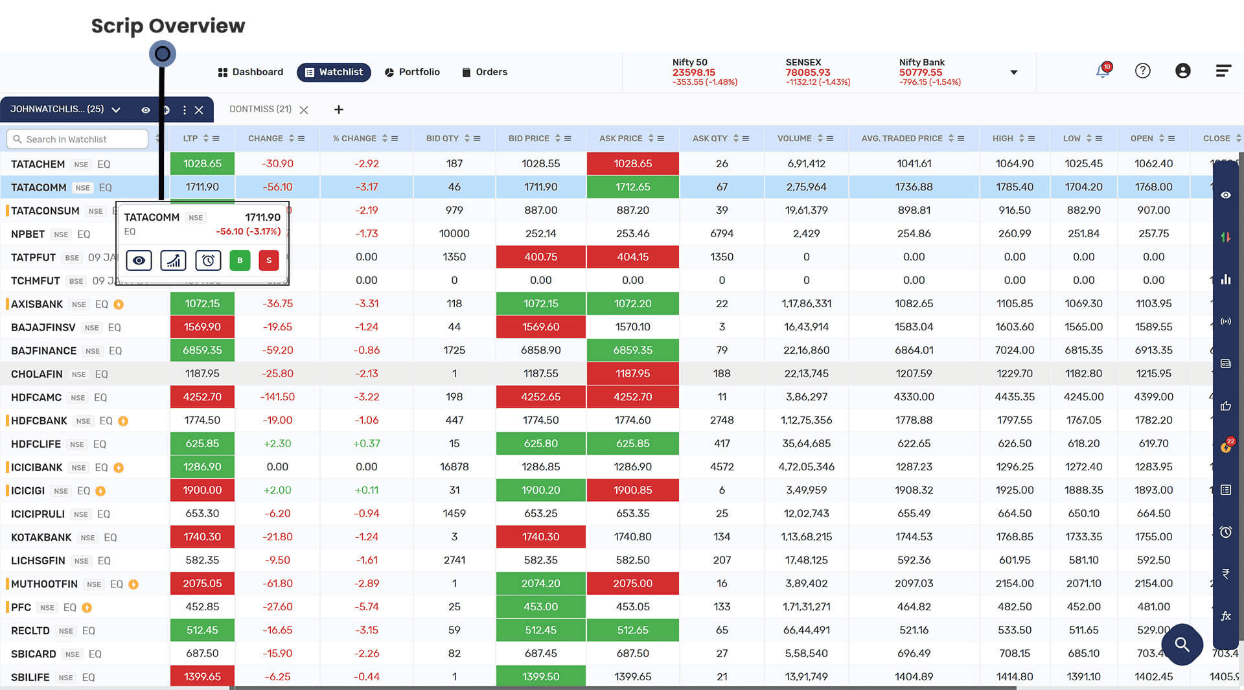
Task: Open the LTP column menu
Action: tap(216, 139)
